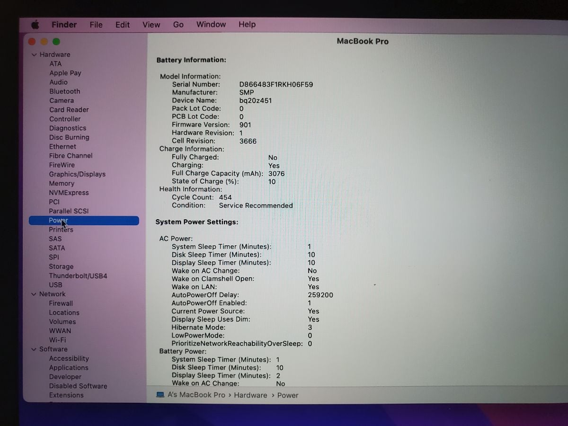Select Volumes under Network
The height and width of the screenshot is (426, 568).
(62, 322)
